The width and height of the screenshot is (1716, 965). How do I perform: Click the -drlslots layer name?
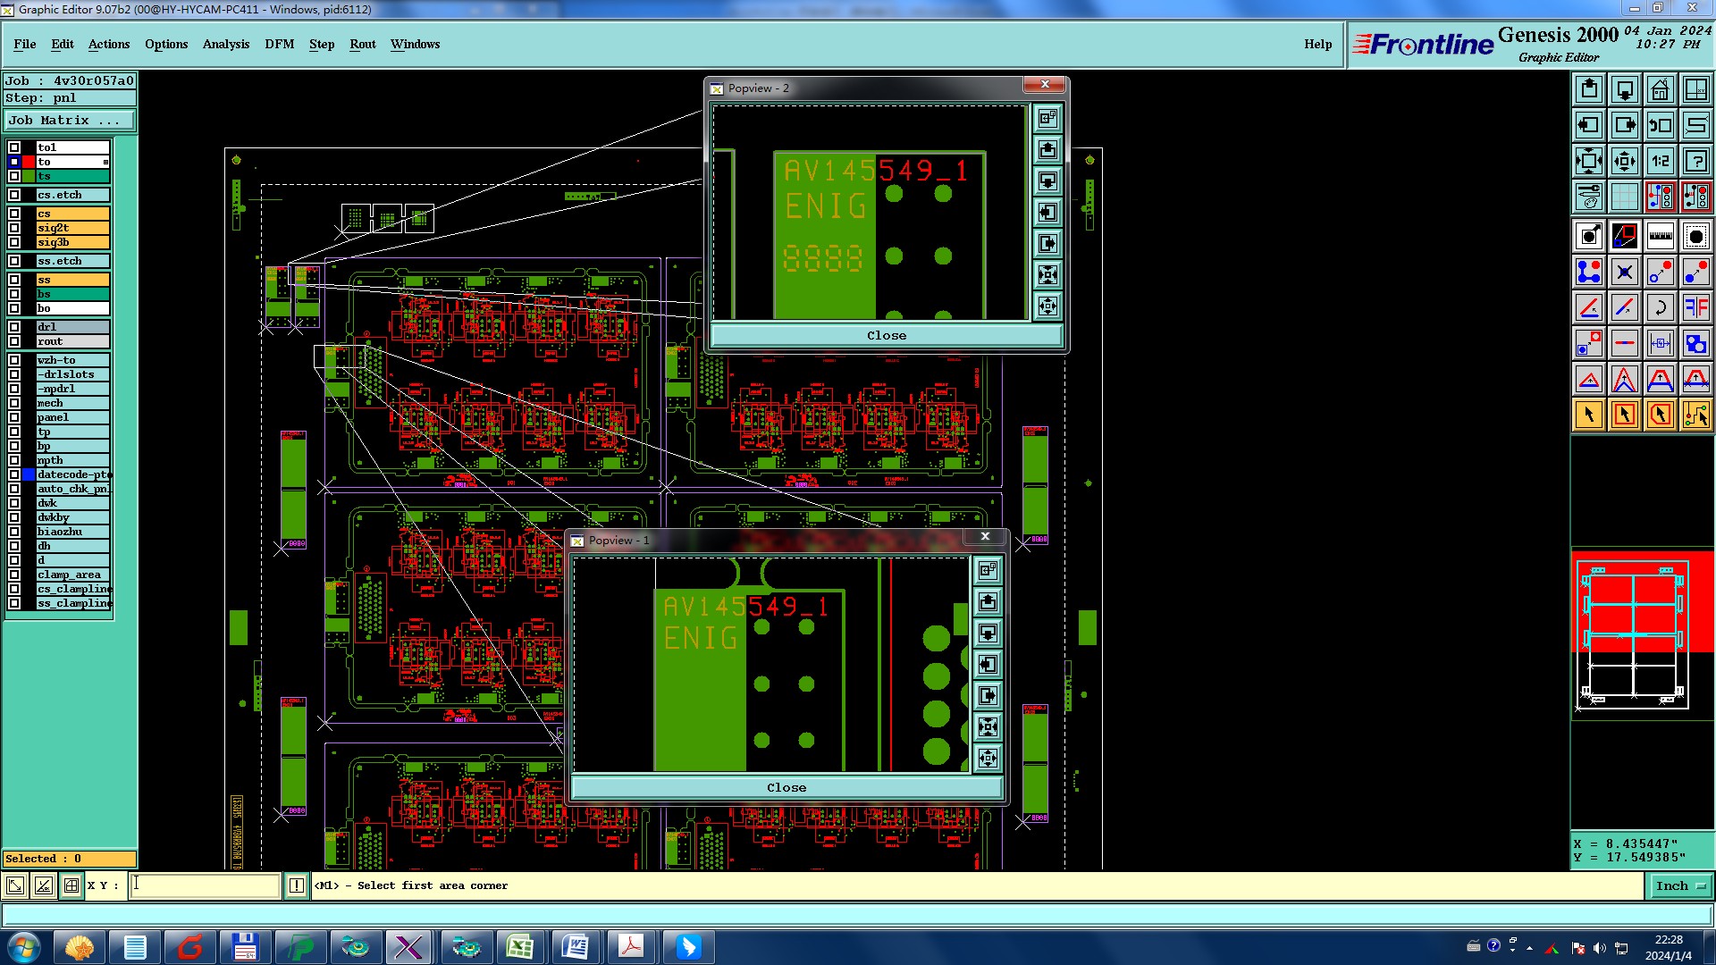pos(72,374)
